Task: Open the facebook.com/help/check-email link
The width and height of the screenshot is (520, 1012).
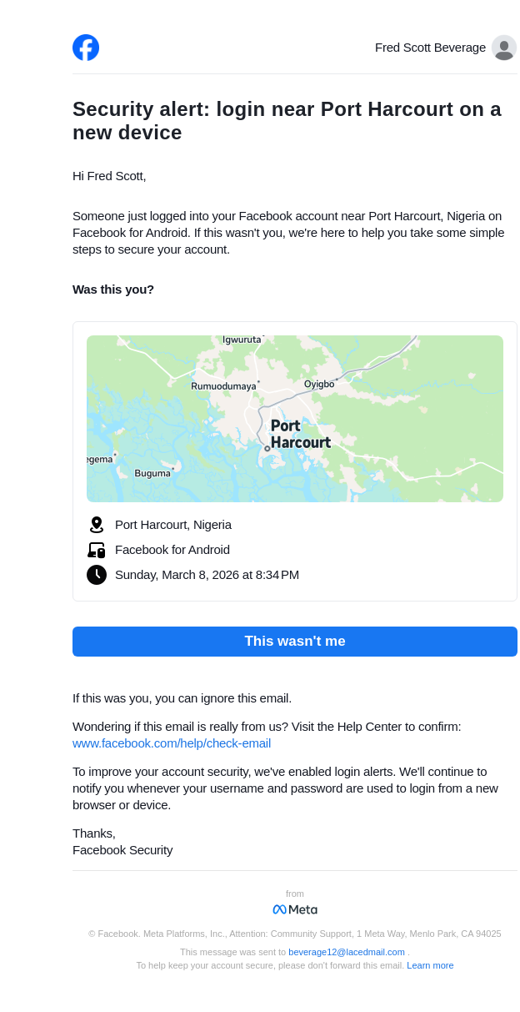Action: point(172,743)
